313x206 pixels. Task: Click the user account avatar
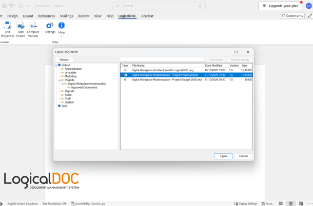pyautogui.click(x=308, y=6)
